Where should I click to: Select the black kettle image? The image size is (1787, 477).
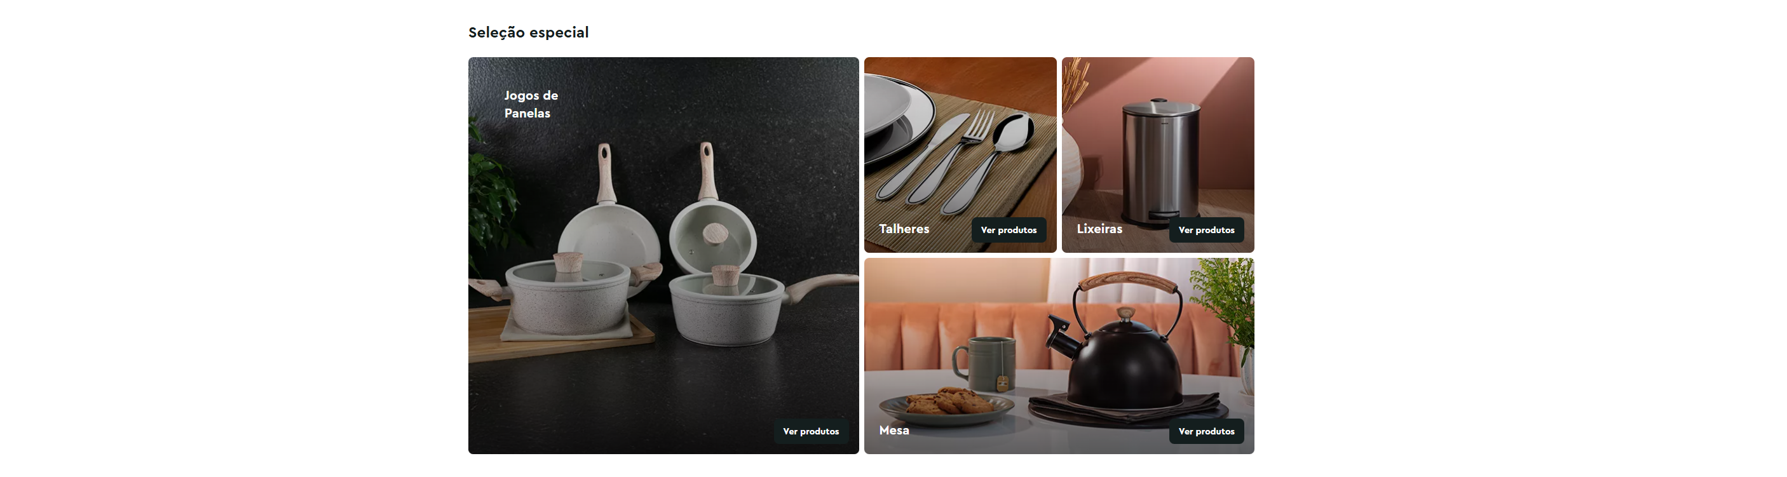click(1059, 356)
